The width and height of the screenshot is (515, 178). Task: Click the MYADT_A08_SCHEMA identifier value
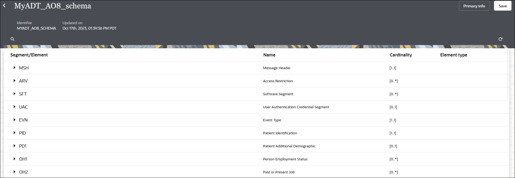coord(36,28)
